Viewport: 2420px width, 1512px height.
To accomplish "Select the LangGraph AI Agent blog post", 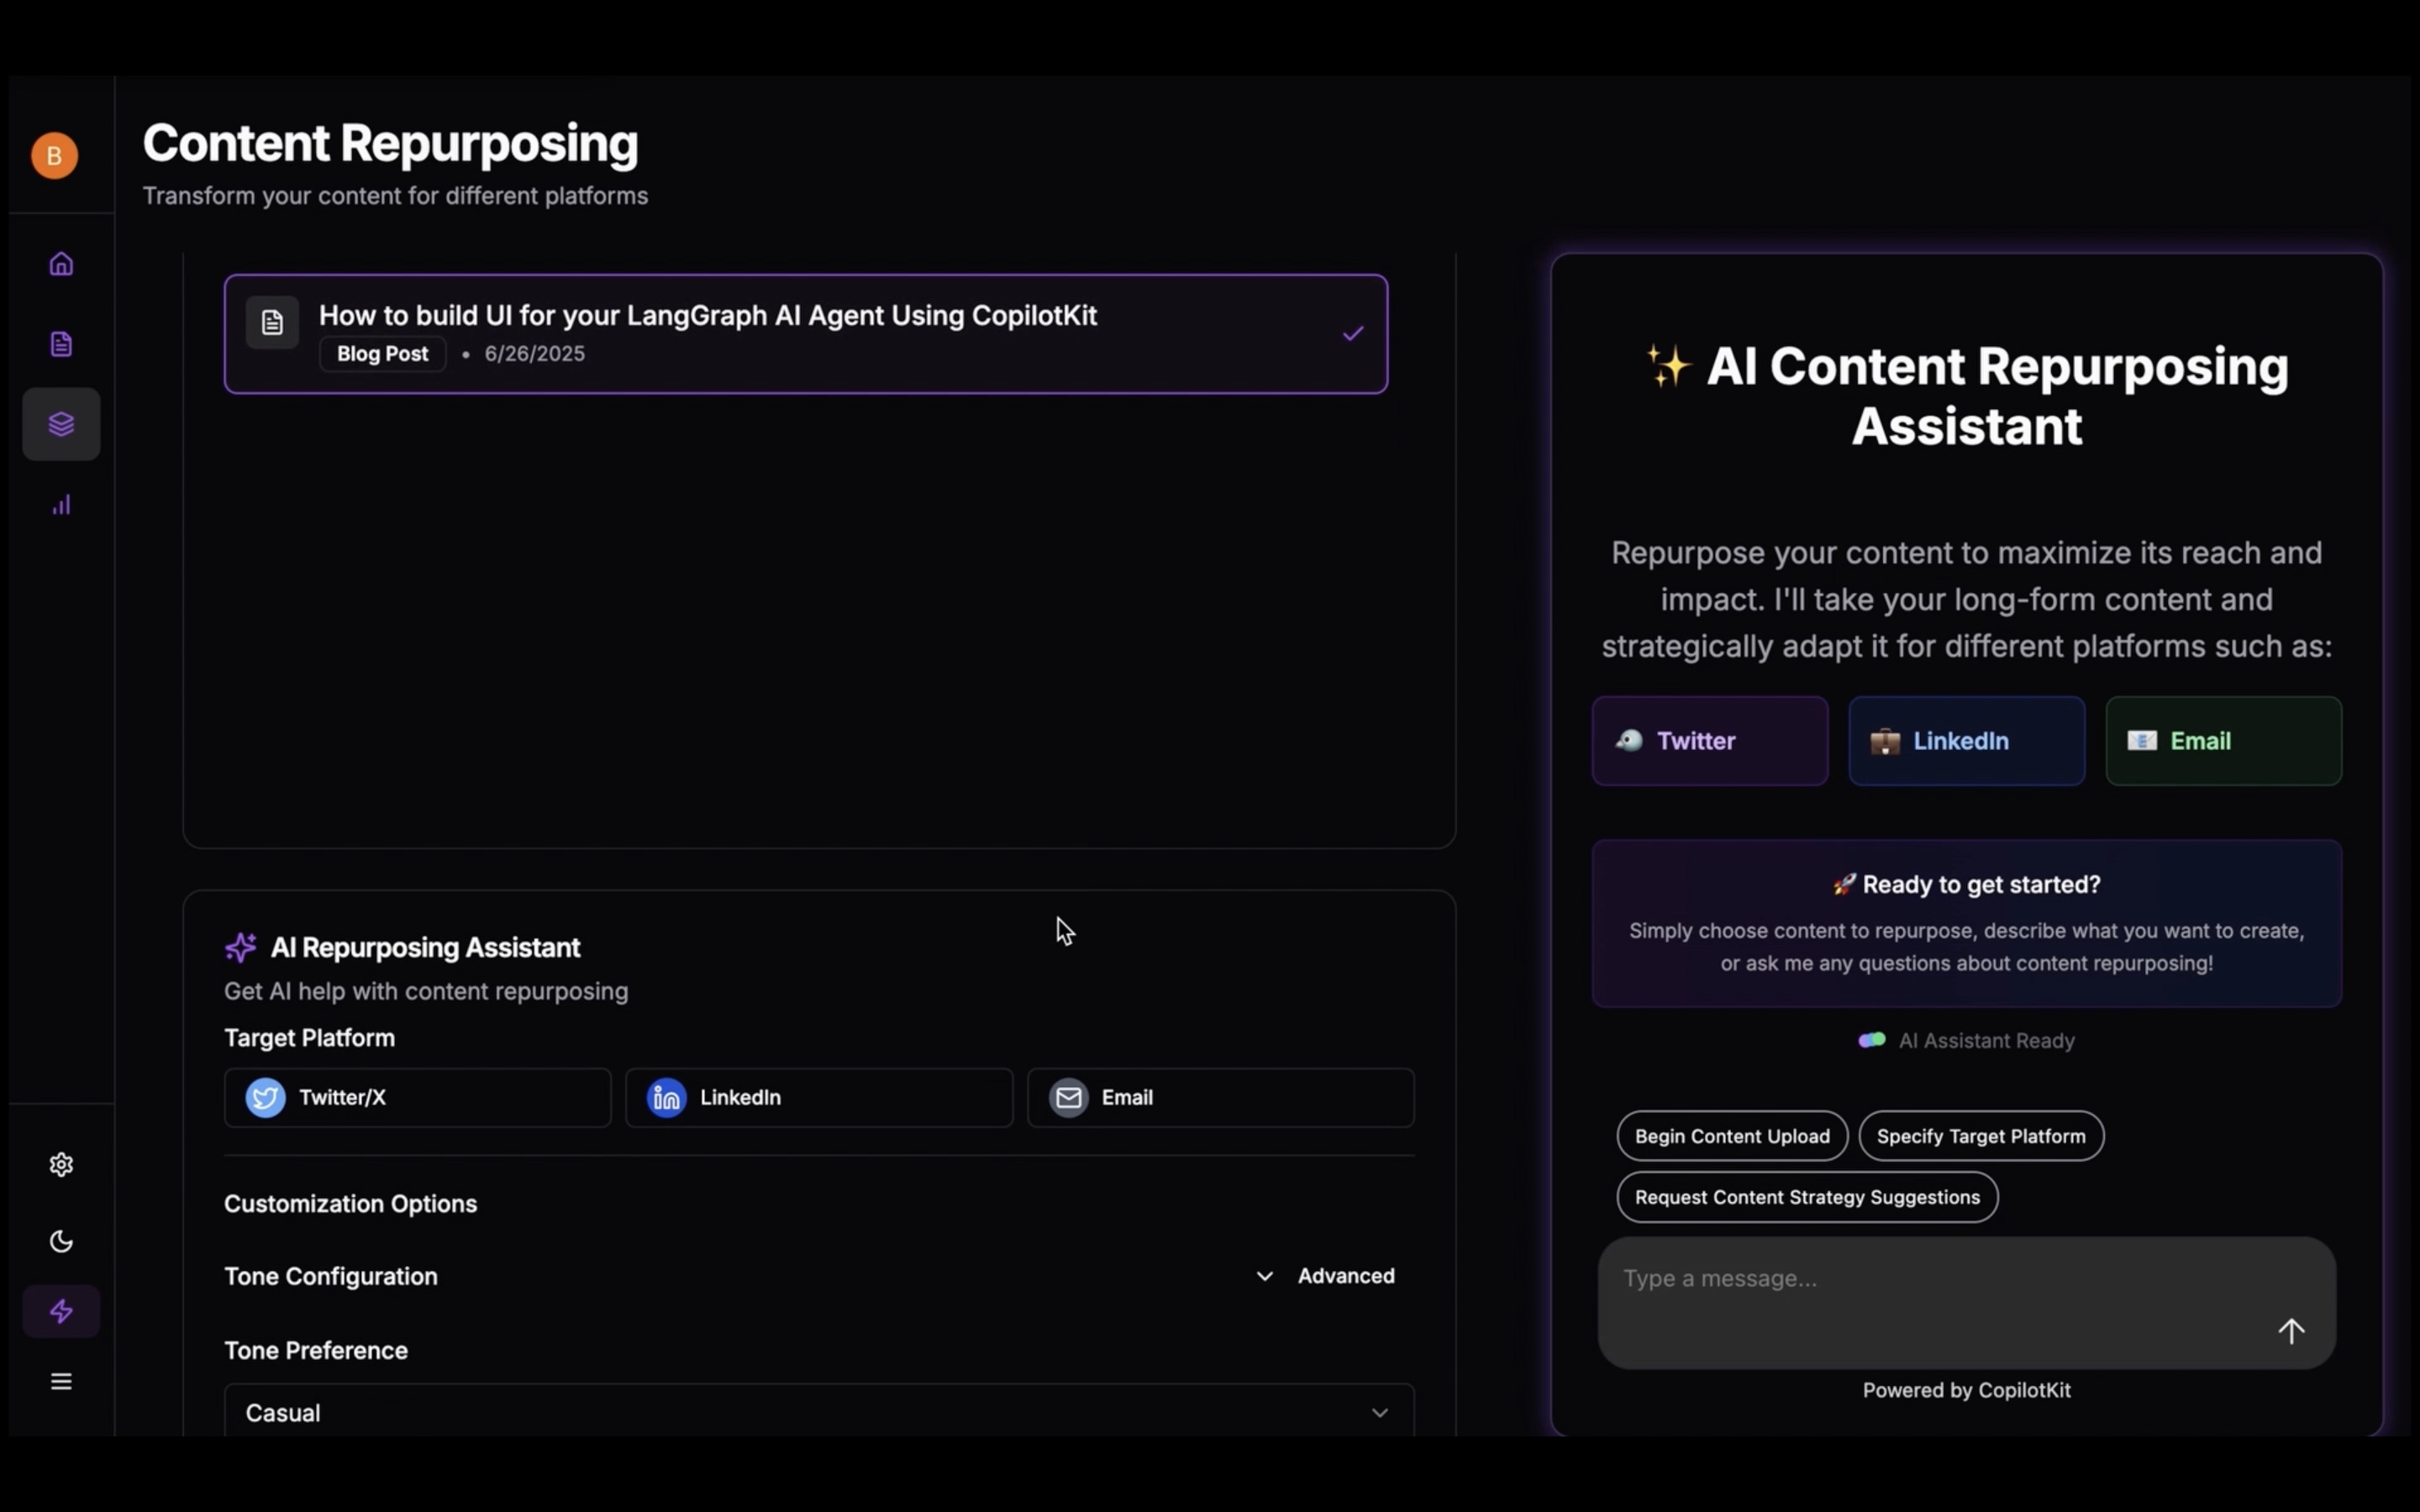I will (x=805, y=334).
